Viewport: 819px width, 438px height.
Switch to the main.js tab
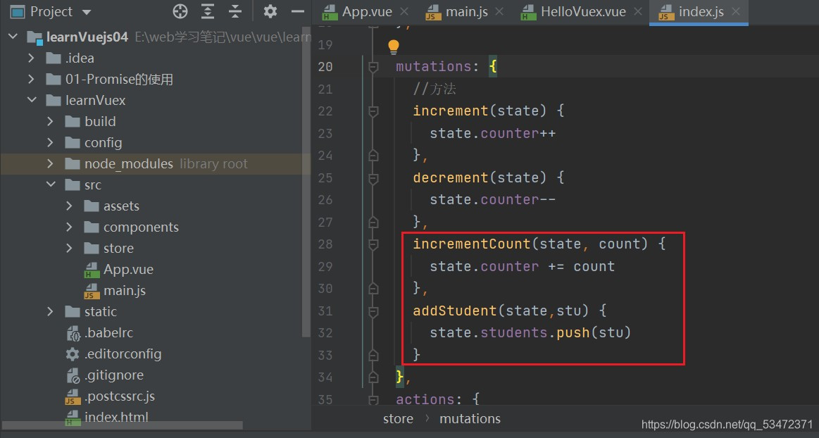(466, 11)
